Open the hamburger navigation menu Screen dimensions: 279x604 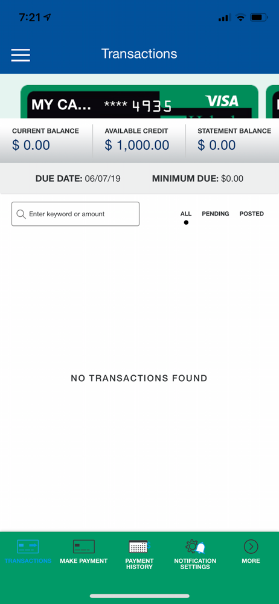coord(21,55)
